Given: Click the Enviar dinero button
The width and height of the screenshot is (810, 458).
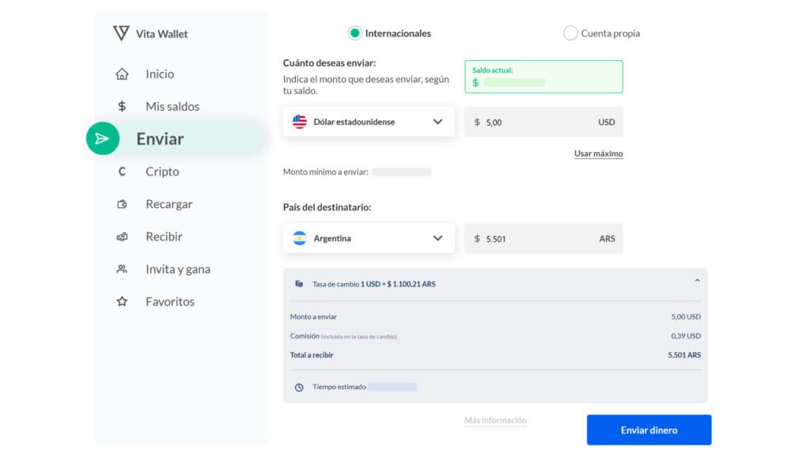Looking at the screenshot, I should tap(649, 430).
